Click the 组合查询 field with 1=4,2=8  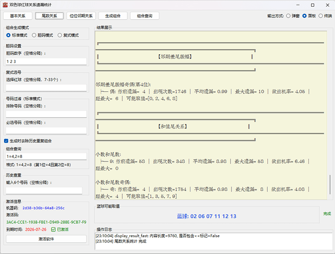coord(46,156)
